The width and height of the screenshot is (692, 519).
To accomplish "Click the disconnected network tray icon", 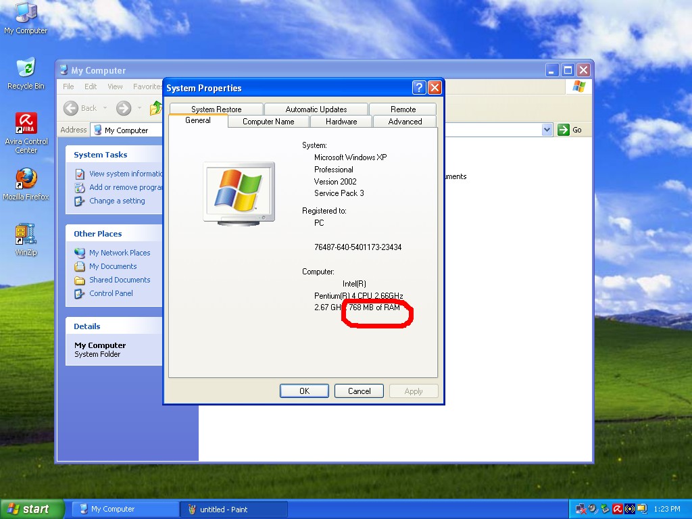I will pos(581,509).
